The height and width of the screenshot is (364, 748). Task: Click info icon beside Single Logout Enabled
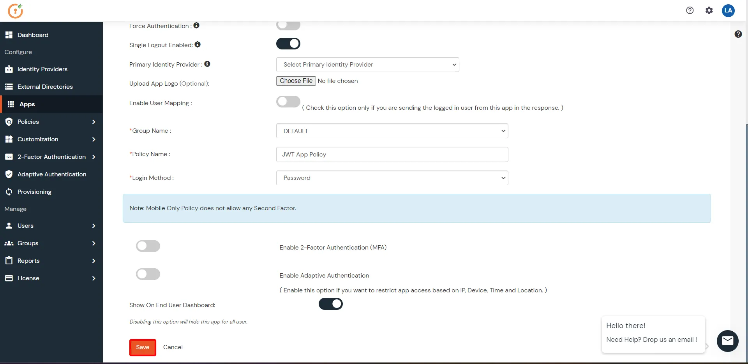[198, 44]
